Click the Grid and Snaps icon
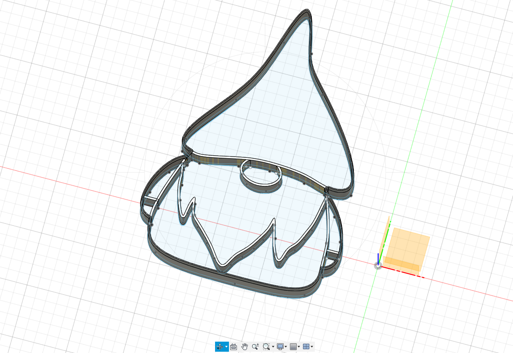 [x=293, y=347]
